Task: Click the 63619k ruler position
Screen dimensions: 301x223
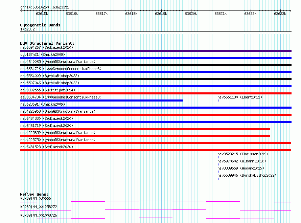Action: [161, 14]
